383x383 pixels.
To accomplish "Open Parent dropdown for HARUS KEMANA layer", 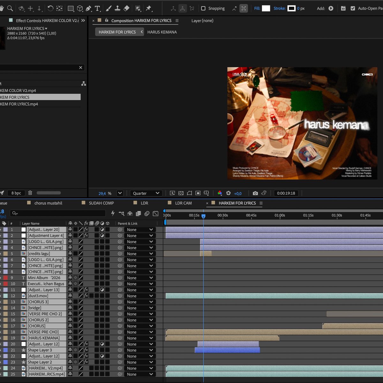I will 140,338.
